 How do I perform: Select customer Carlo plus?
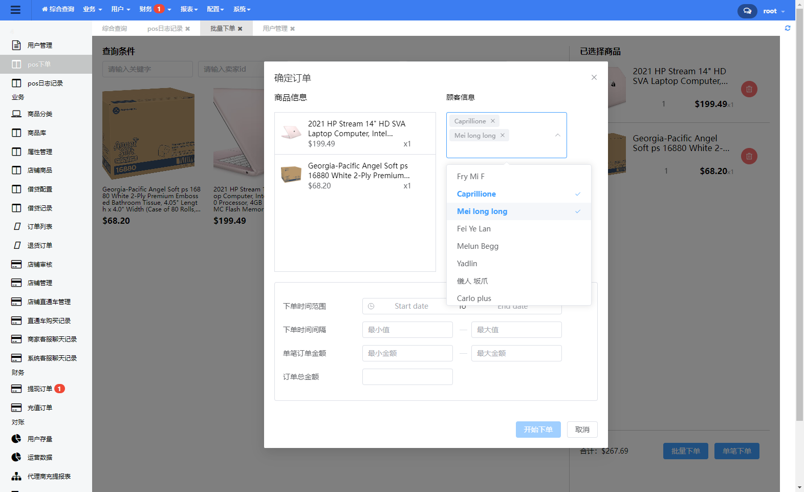point(519,298)
